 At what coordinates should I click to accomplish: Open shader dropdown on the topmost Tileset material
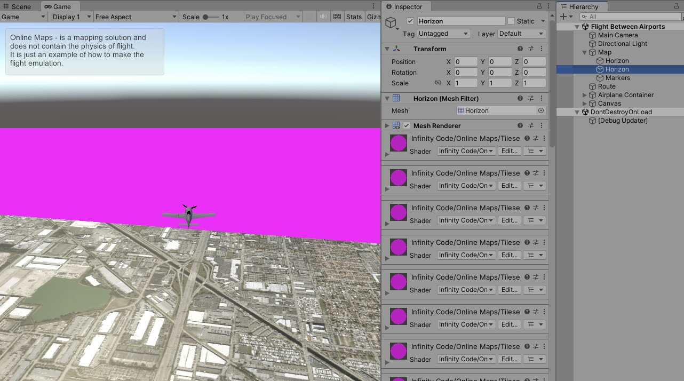click(x=466, y=151)
